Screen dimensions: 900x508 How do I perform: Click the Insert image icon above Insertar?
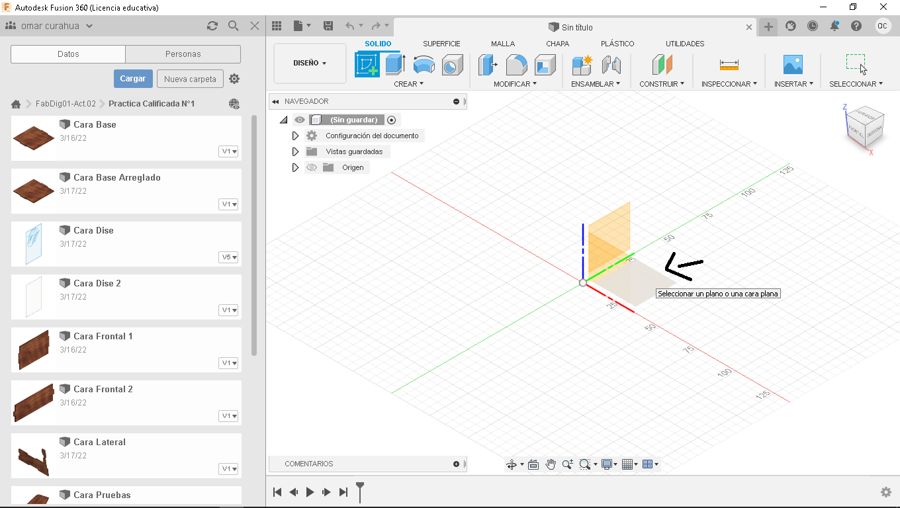point(793,65)
